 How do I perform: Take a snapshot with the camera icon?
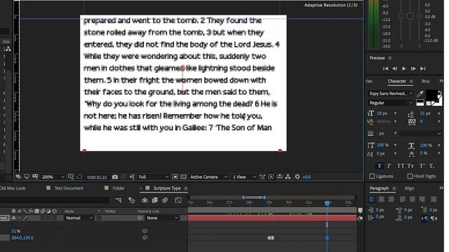(115, 177)
